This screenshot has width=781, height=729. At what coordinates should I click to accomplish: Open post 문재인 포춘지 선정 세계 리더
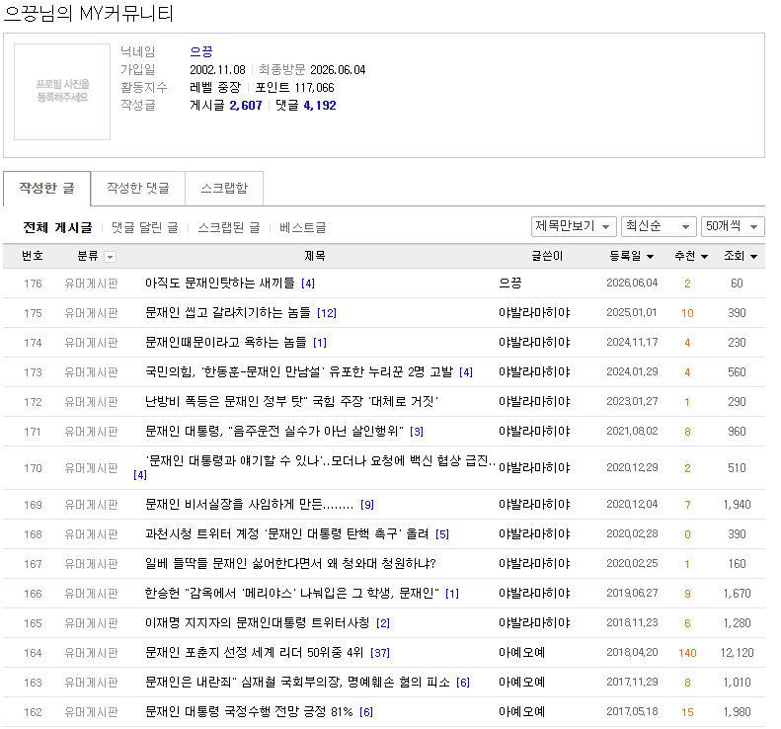click(x=254, y=652)
